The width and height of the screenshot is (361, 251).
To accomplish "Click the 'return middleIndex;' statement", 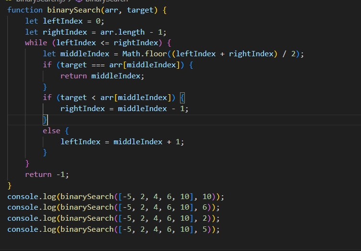I will click(x=102, y=76).
